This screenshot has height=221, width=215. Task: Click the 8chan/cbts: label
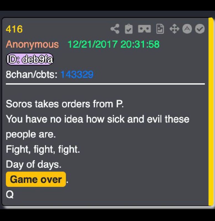[32, 74]
